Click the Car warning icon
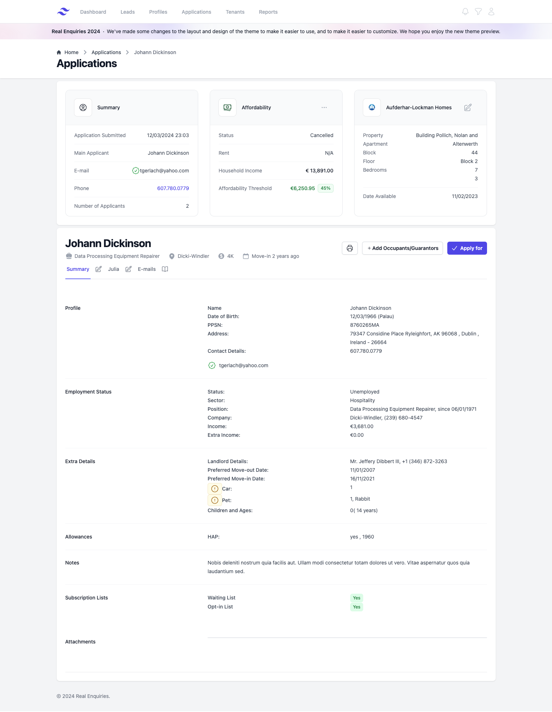 tap(215, 489)
